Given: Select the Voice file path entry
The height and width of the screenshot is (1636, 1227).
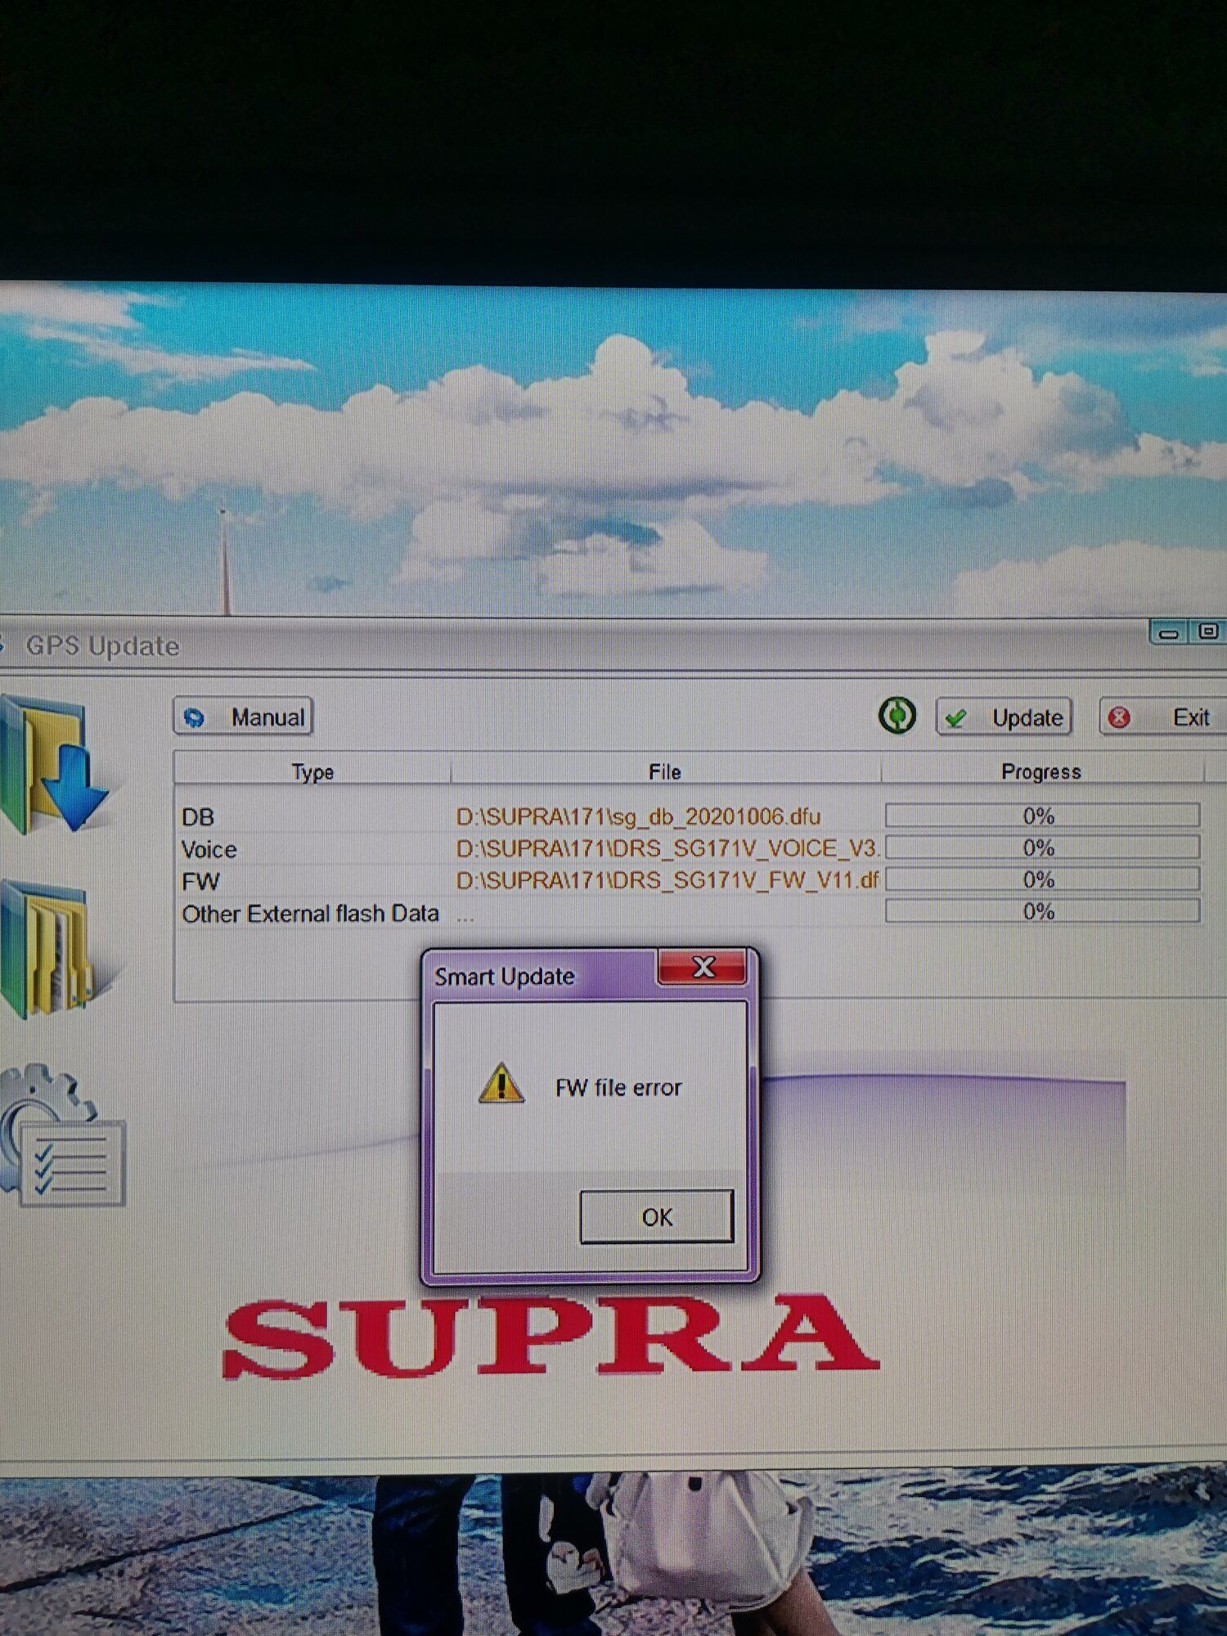Looking at the screenshot, I should pos(667,848).
